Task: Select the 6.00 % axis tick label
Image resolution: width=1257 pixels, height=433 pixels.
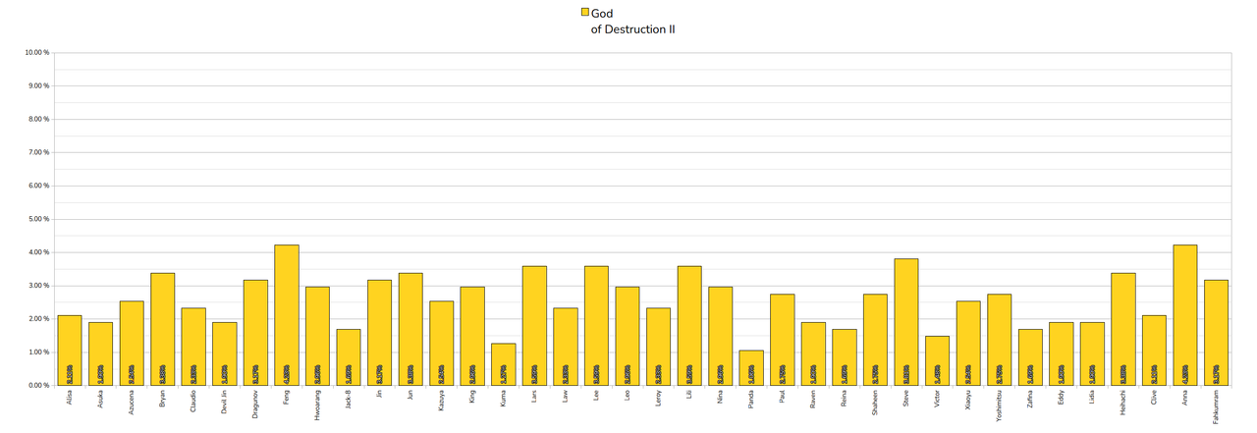Action: [38, 187]
